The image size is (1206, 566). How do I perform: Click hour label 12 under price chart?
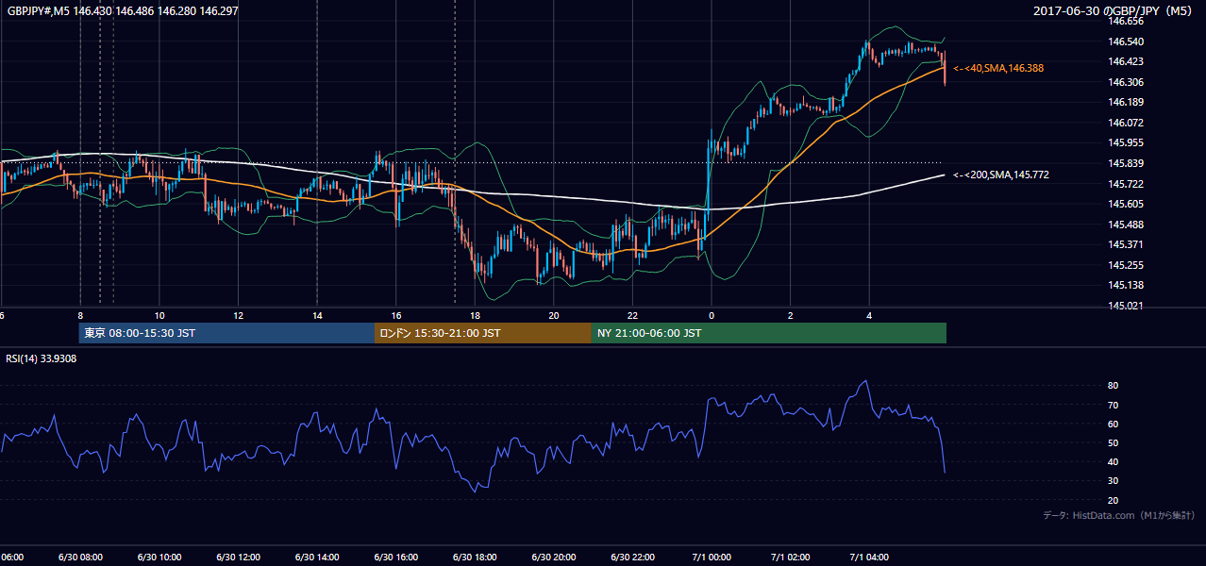coord(238,315)
